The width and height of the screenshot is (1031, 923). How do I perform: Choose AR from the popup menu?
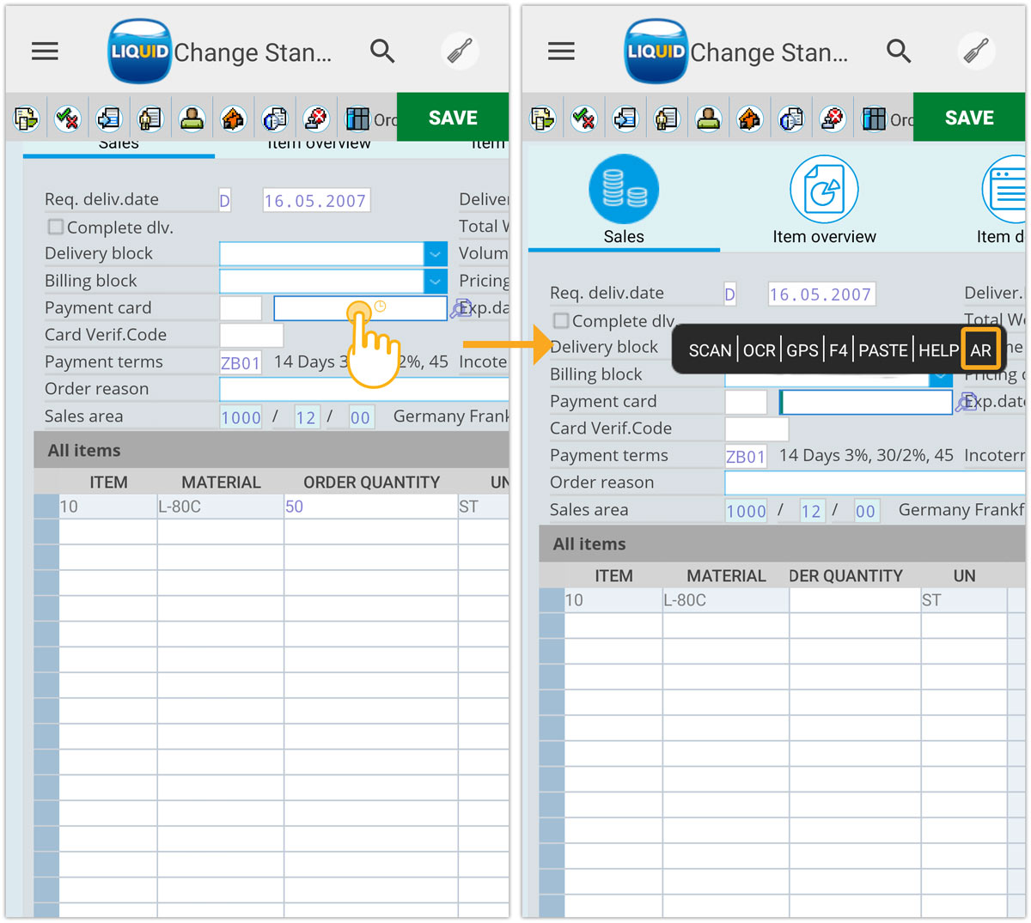[980, 350]
